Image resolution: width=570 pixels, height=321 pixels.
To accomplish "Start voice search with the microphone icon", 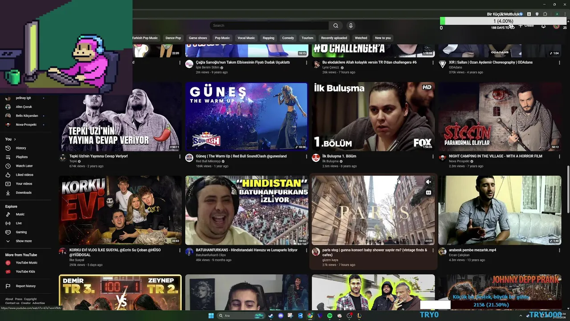I will click(351, 25).
